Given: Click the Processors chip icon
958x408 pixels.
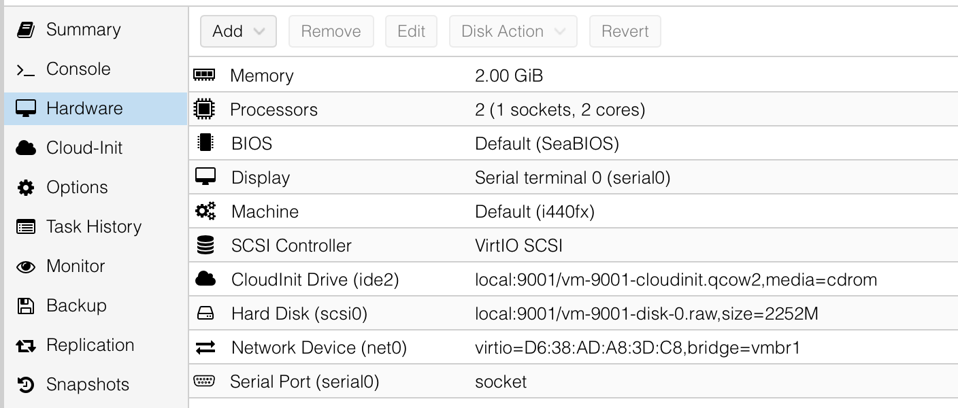Looking at the screenshot, I should [x=204, y=109].
